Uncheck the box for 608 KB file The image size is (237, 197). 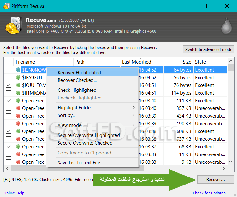9,131
